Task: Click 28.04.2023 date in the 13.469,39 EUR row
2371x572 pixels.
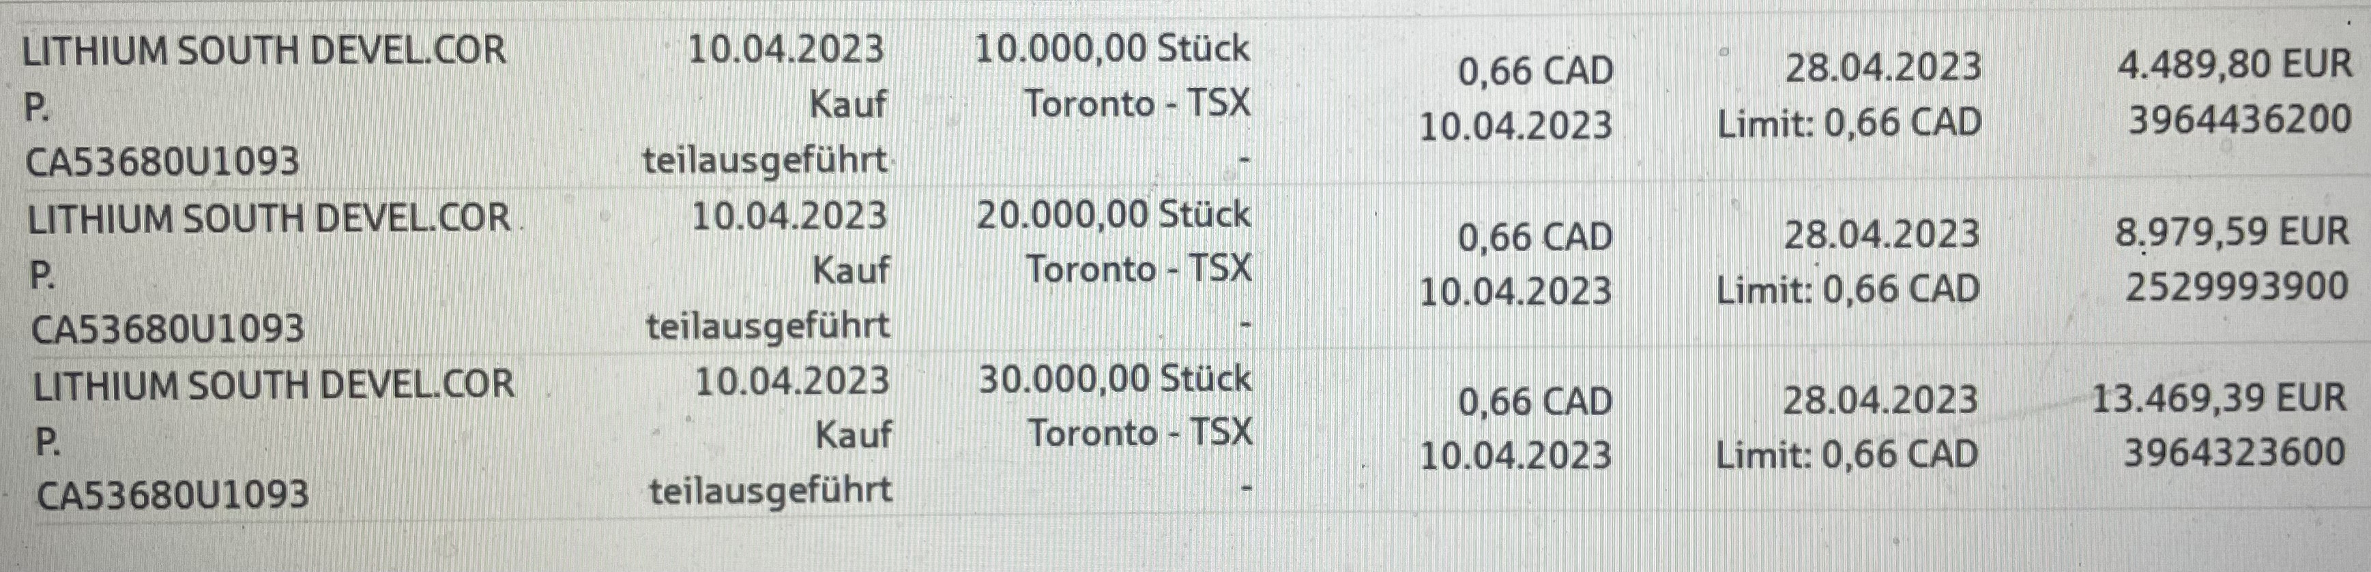Action: pyautogui.click(x=1880, y=400)
